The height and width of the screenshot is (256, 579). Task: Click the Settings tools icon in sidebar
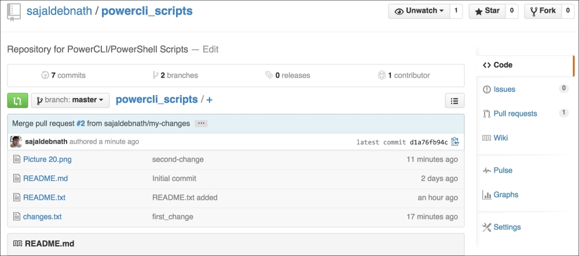click(x=487, y=227)
